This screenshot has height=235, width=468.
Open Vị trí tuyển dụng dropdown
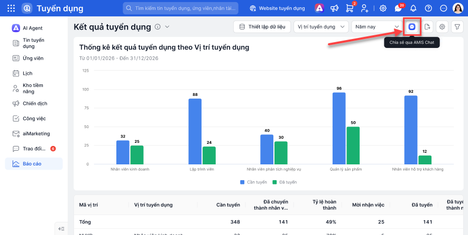(321, 27)
